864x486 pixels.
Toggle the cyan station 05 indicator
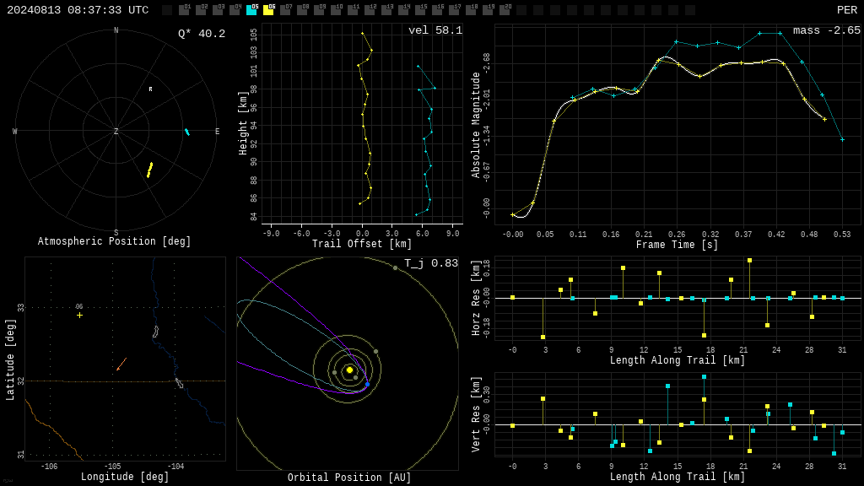click(x=251, y=10)
